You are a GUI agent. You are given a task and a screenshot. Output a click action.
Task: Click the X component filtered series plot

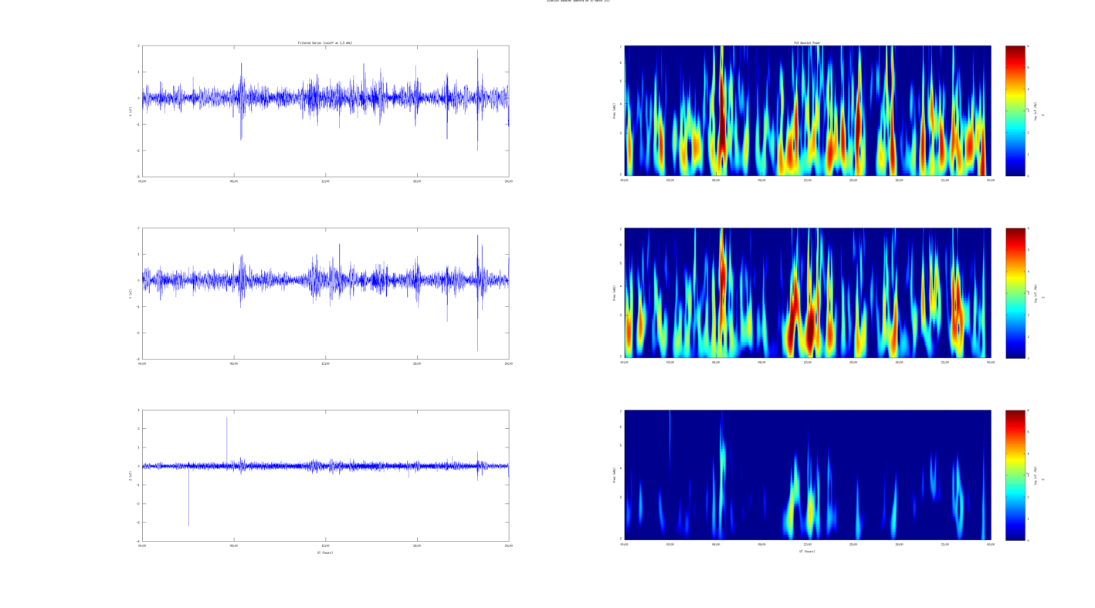click(325, 111)
